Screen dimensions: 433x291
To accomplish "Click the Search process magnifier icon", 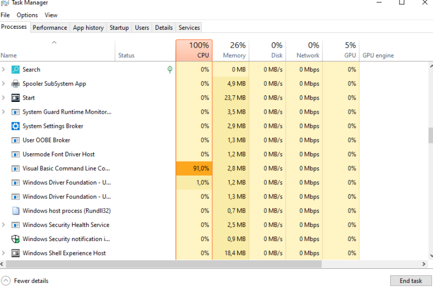I will (16, 69).
